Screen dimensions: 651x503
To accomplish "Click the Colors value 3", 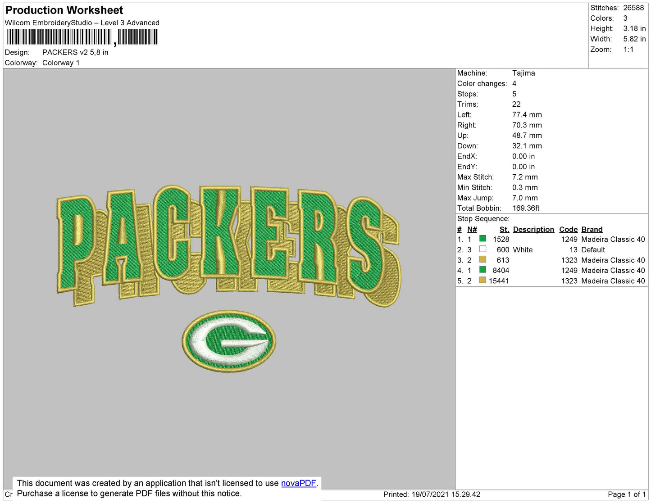I will coord(625,18).
